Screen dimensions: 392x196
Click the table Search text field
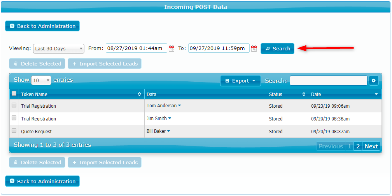(329, 81)
